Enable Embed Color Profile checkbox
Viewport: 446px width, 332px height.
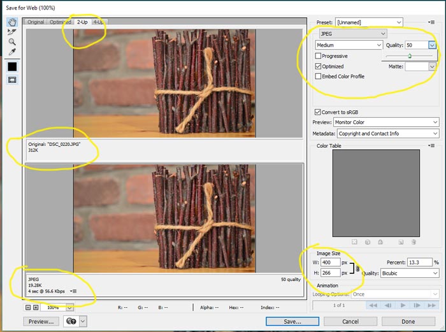pos(319,76)
